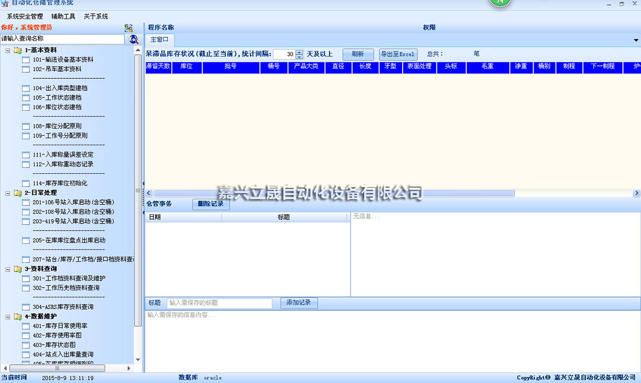Click the 4-数据维护 folder icon
Viewport: 641px width, 383px height.
click(18, 317)
